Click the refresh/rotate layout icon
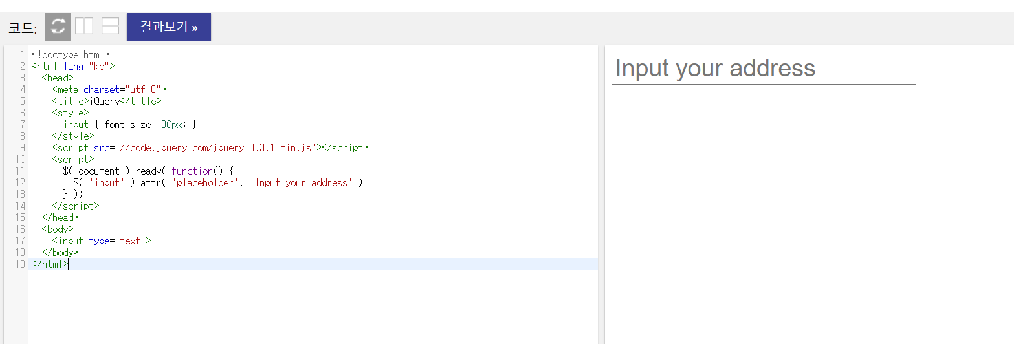The image size is (1014, 344). [x=58, y=27]
